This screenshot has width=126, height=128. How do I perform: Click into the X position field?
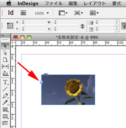(x=36, y=22)
